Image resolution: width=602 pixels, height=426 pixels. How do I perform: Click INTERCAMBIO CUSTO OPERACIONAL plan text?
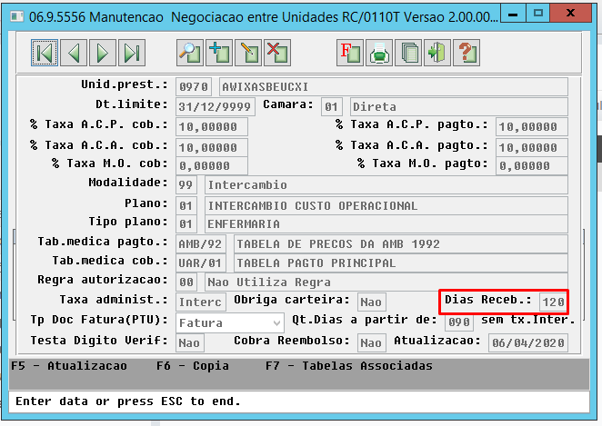coord(313,206)
